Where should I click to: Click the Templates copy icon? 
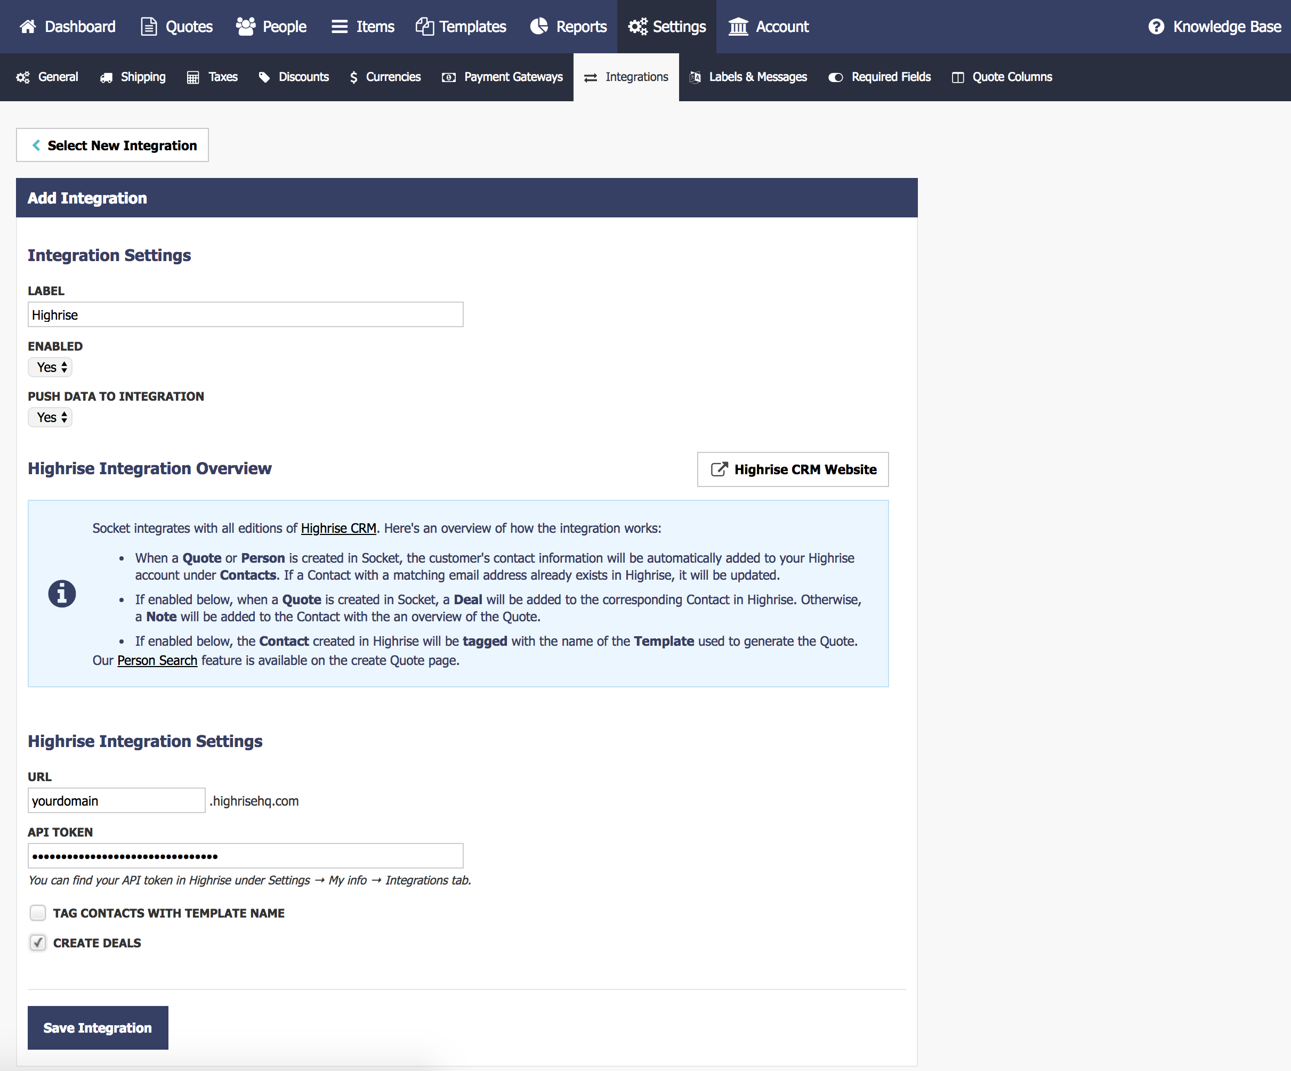[425, 27]
